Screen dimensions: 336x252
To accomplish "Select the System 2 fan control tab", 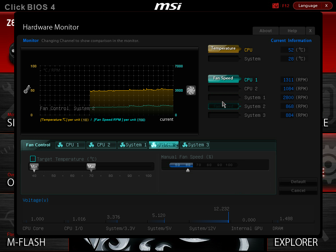I will pos(164,145).
